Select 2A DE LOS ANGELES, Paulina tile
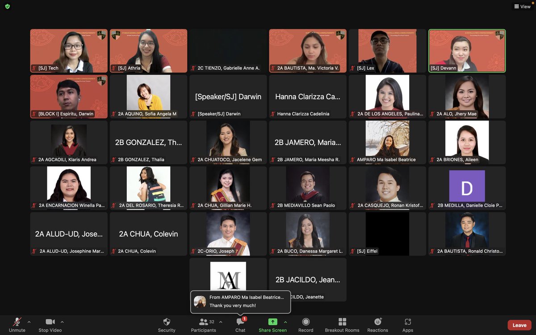 pos(387,96)
